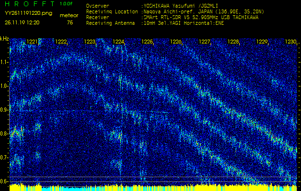The image size is (301, 191).
Task: Select the 1.0 frequency axis label
Action: pyautogui.click(x=5, y=86)
